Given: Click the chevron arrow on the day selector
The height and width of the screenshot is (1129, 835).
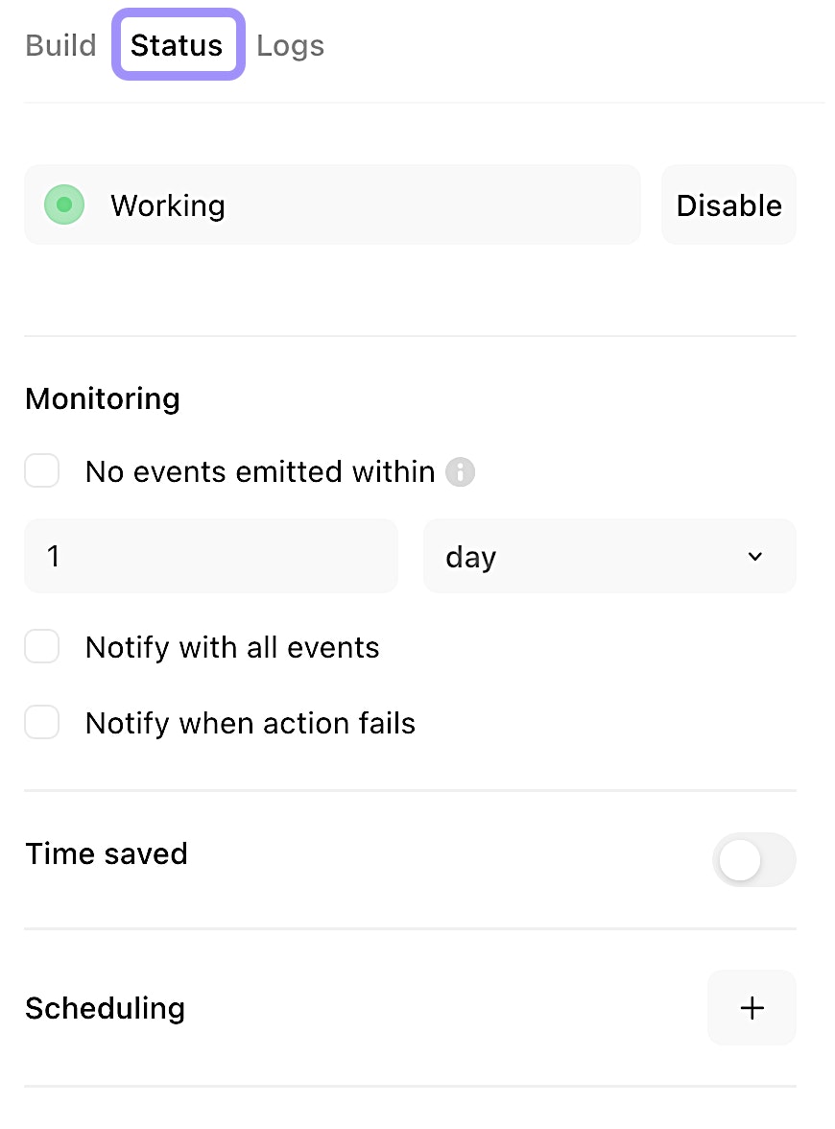Looking at the screenshot, I should click(x=755, y=557).
